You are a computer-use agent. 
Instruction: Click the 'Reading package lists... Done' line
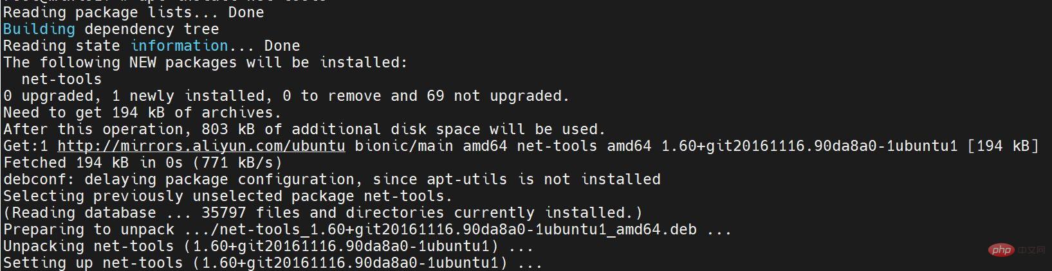point(133,12)
